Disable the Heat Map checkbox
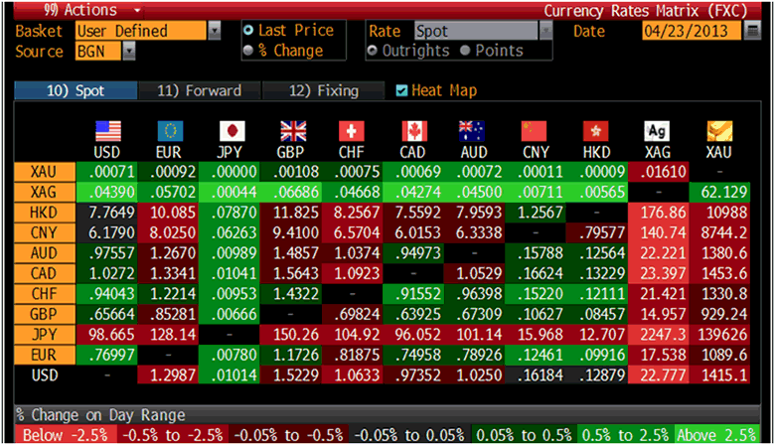This screenshot has width=775, height=445. 401,90
